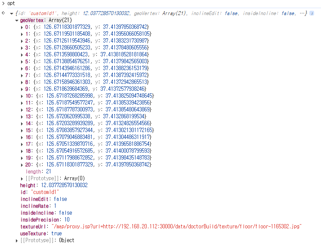321x246 pixels.
Task: Expand geoVertex item 3
Action: (22, 48)
